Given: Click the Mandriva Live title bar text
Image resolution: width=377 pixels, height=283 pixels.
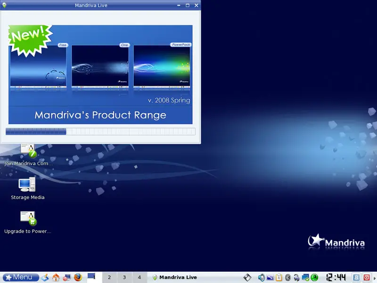Looking at the screenshot, I should (91, 5).
